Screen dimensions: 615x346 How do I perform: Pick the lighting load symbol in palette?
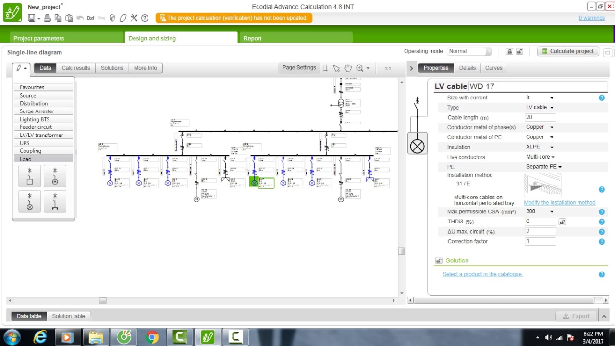29,201
